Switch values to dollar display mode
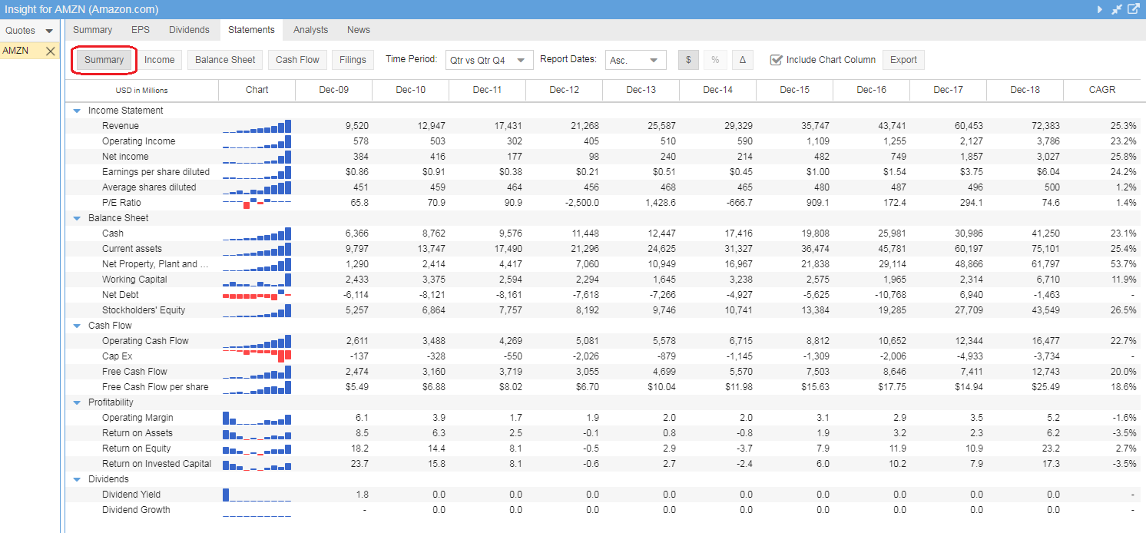The image size is (1146, 533). click(688, 60)
